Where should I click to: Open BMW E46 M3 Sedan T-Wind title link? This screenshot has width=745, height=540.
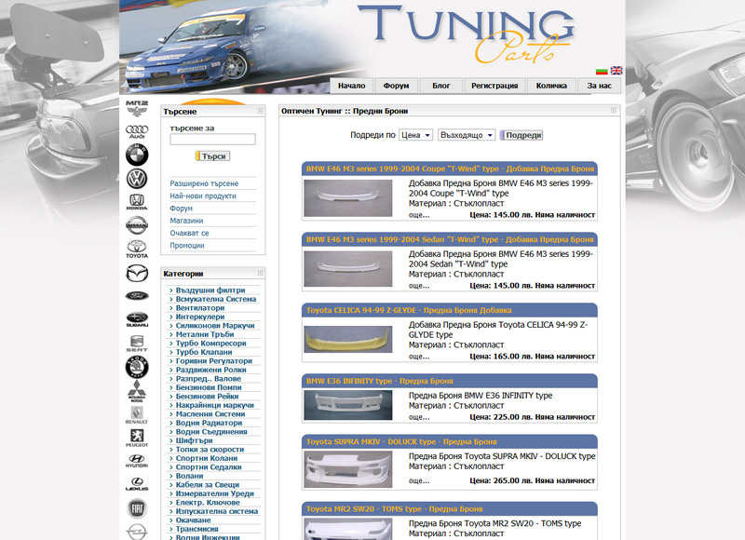pos(450,239)
